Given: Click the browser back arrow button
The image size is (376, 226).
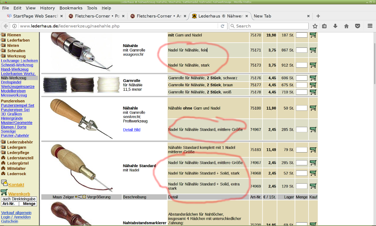Looking at the screenshot, I should click(6, 26).
